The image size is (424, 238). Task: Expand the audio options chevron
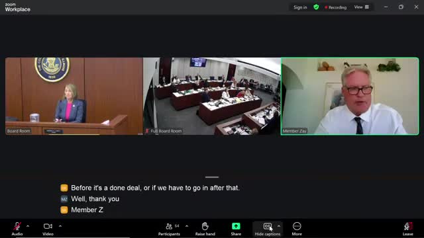click(x=28, y=226)
